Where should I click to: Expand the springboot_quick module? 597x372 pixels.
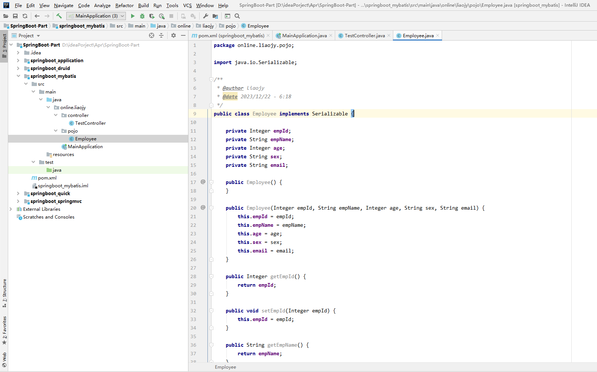click(18, 193)
